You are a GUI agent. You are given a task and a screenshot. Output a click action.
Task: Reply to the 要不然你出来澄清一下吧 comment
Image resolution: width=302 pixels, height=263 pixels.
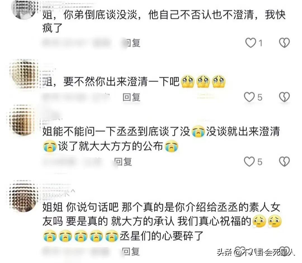click(x=131, y=97)
